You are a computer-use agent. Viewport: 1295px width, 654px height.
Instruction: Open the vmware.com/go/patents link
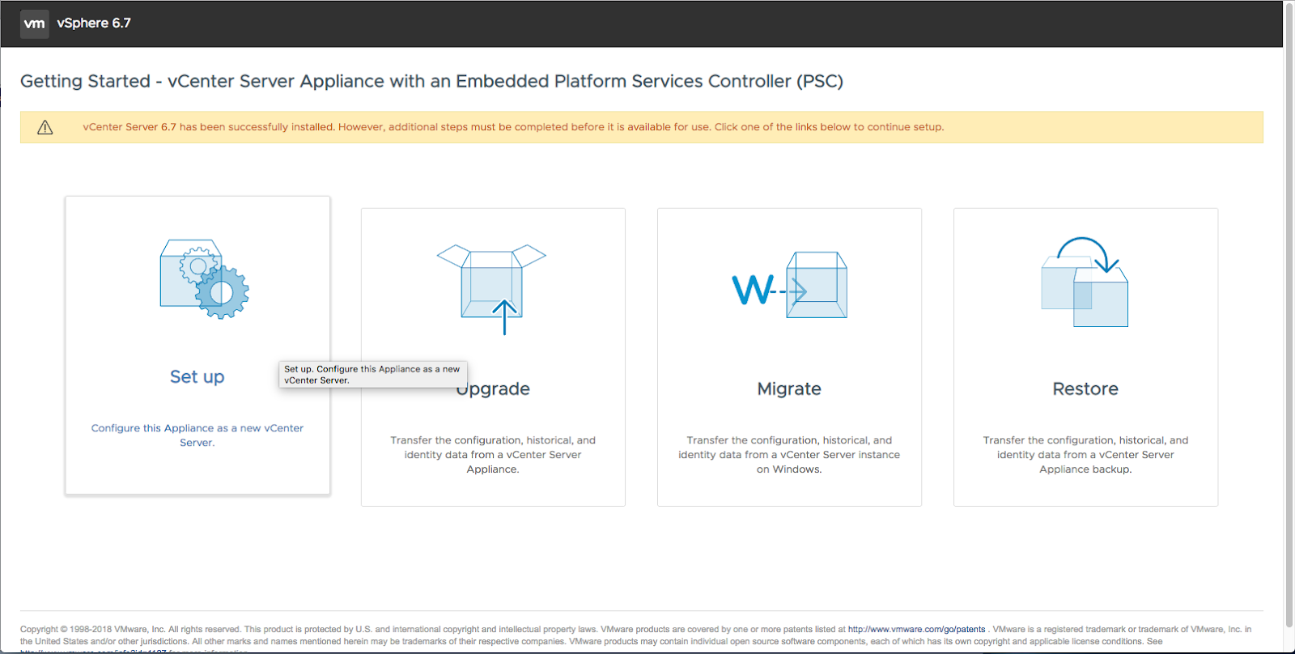tap(916, 629)
